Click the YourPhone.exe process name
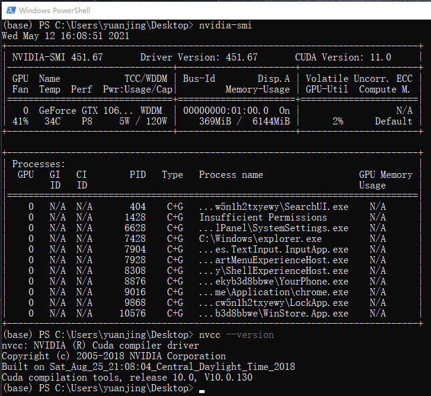 (274, 282)
